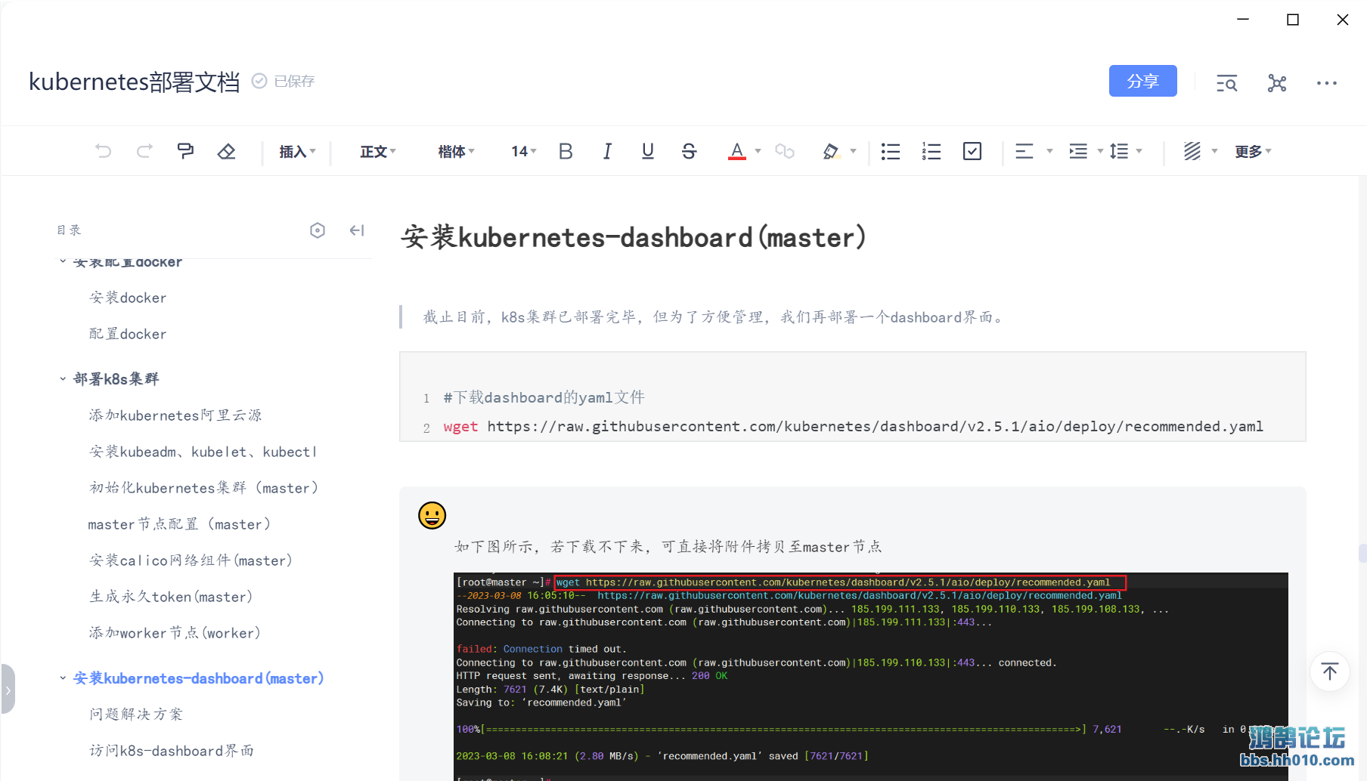This screenshot has width=1367, height=781.
Task: Open the mind map view icon
Action: click(x=1277, y=83)
